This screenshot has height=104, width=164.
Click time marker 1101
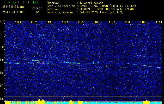pos(18,22)
